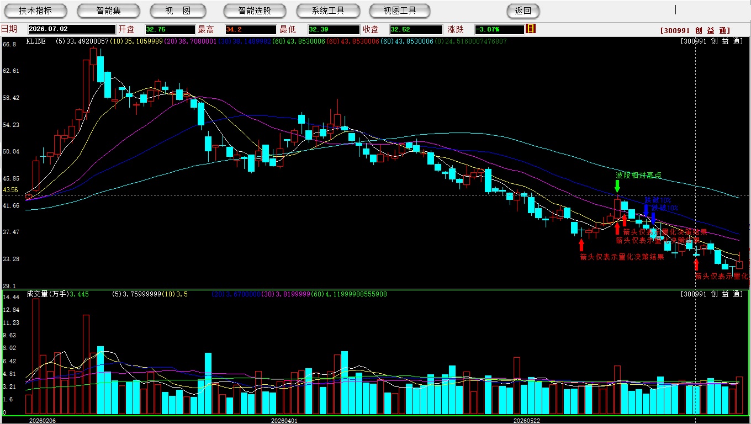The image size is (751, 424).
Task: Click the 波段相对高点 annotation text
Action: click(639, 175)
